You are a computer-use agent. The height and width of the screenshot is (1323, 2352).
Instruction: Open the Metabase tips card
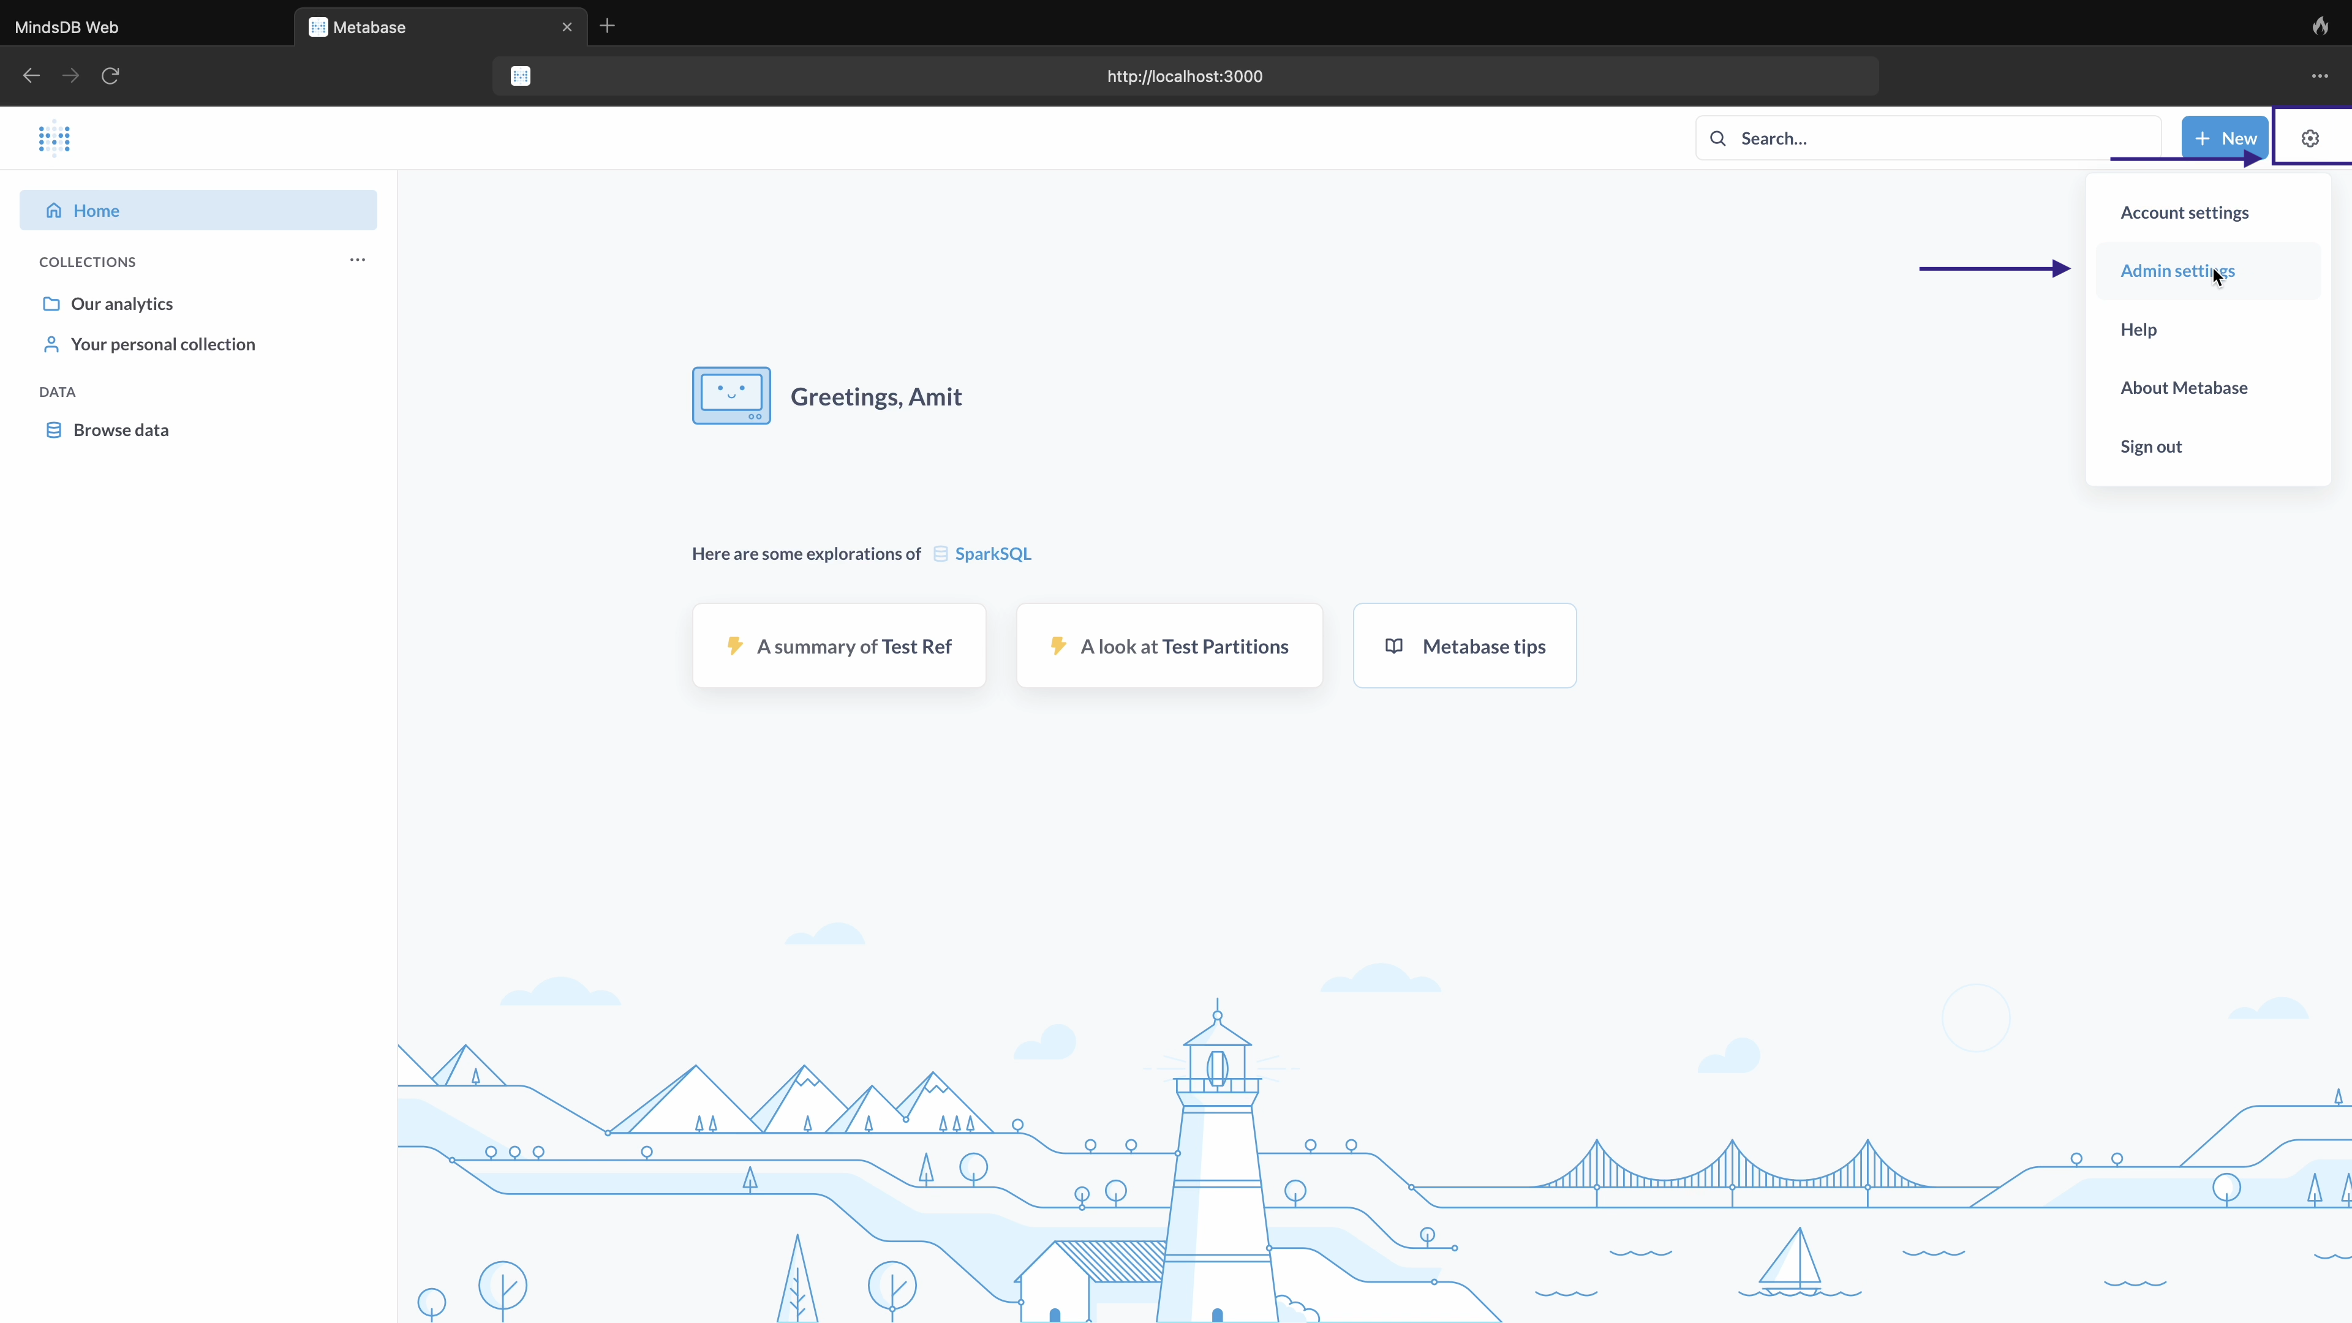[x=1464, y=646]
